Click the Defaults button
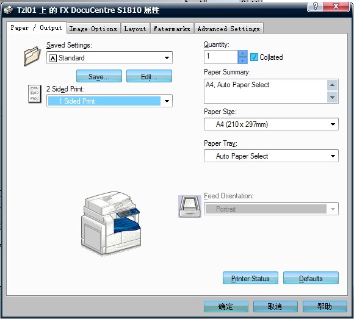This screenshot has height=319, width=354. [x=311, y=278]
